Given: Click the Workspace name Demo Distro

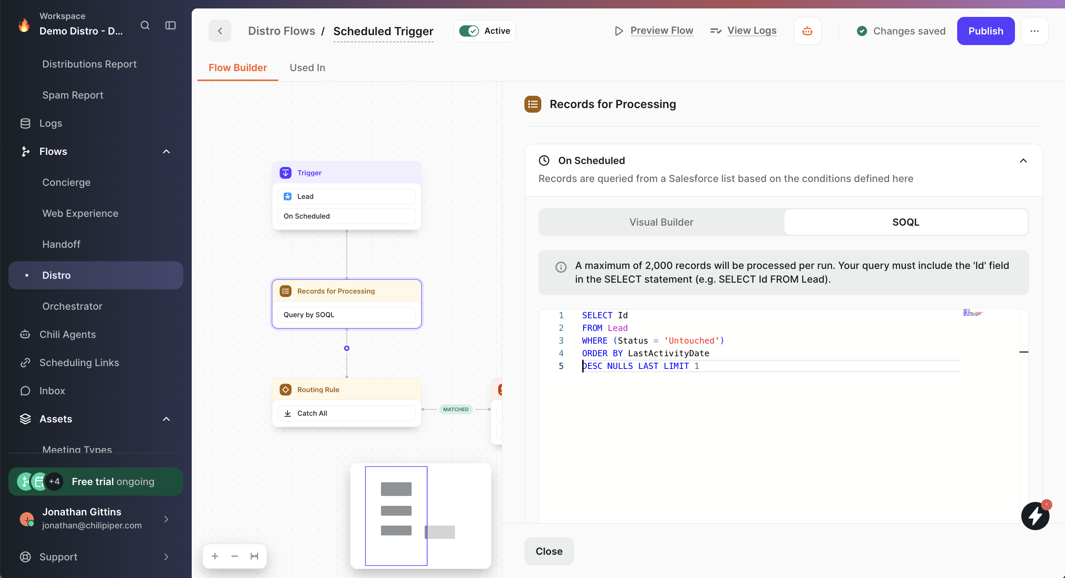Looking at the screenshot, I should (x=81, y=31).
